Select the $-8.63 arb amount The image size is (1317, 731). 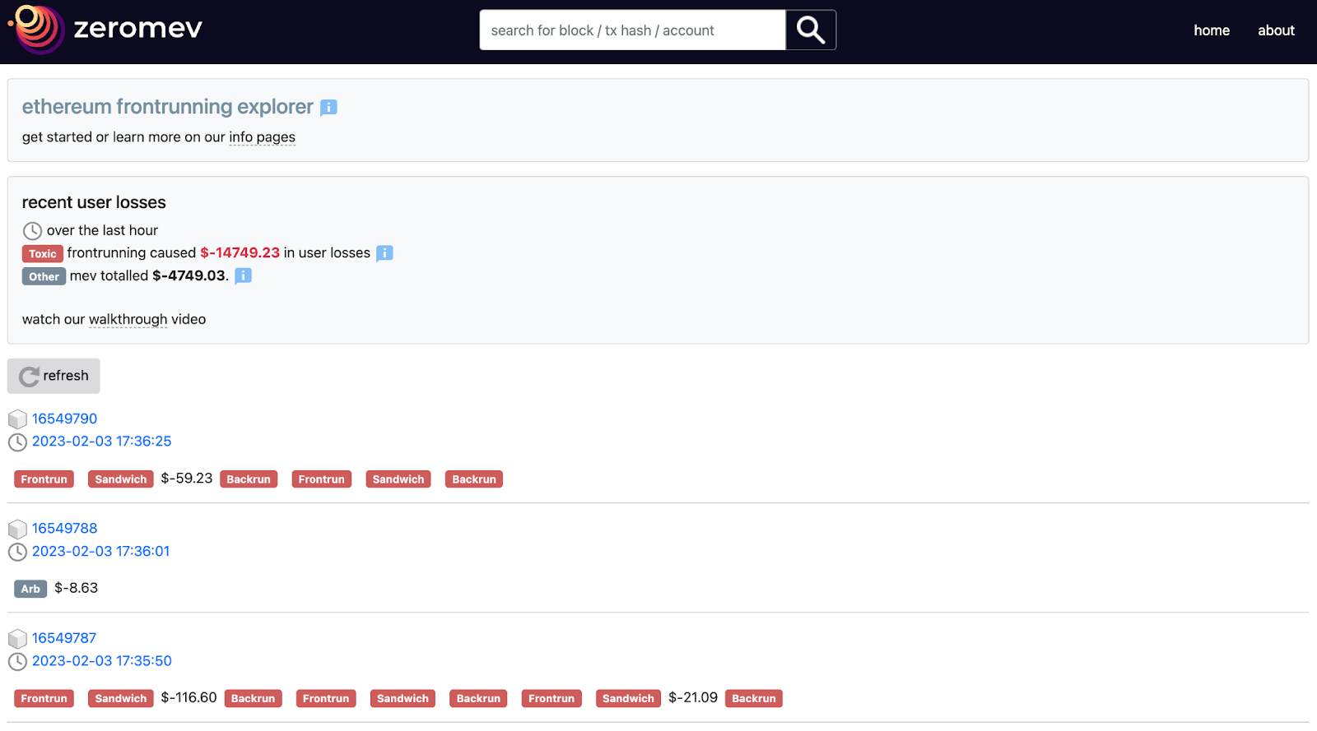[76, 588]
